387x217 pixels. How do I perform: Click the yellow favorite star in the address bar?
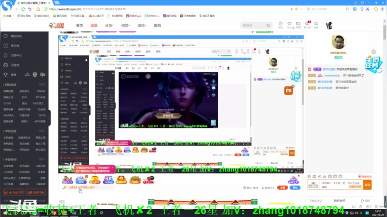point(296,9)
